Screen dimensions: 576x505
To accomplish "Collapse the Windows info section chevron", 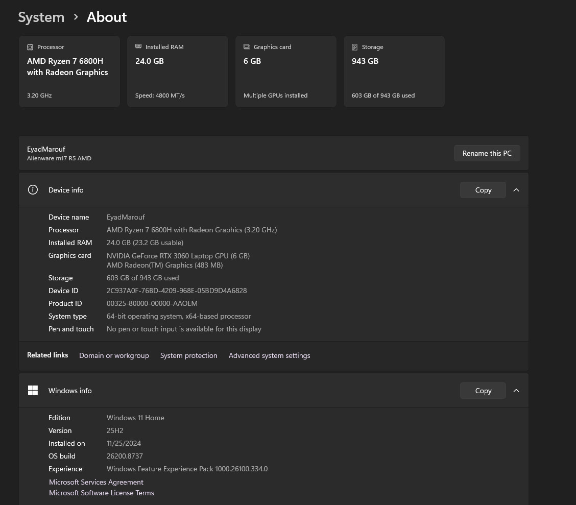I will point(516,391).
